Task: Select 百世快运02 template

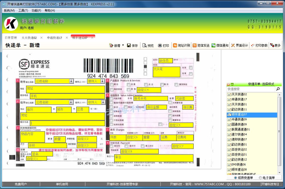Action: 252,149
